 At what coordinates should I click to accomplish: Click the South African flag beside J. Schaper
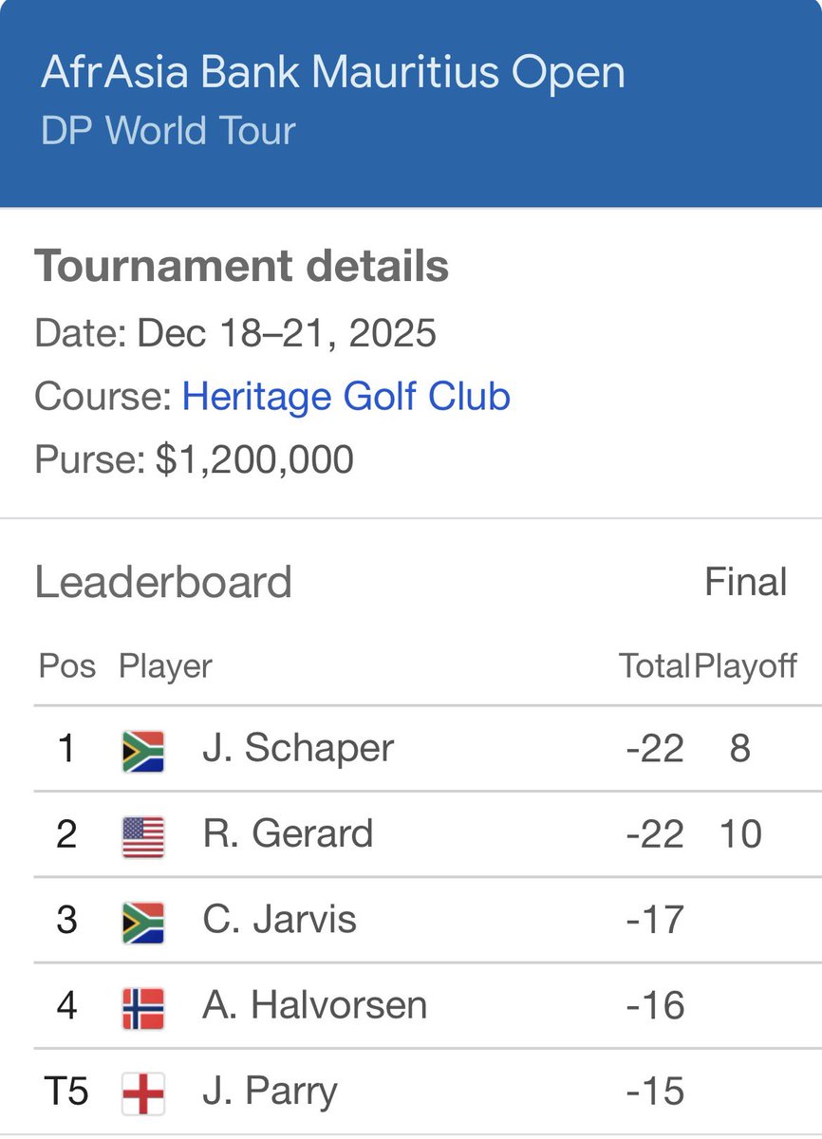coord(143,751)
